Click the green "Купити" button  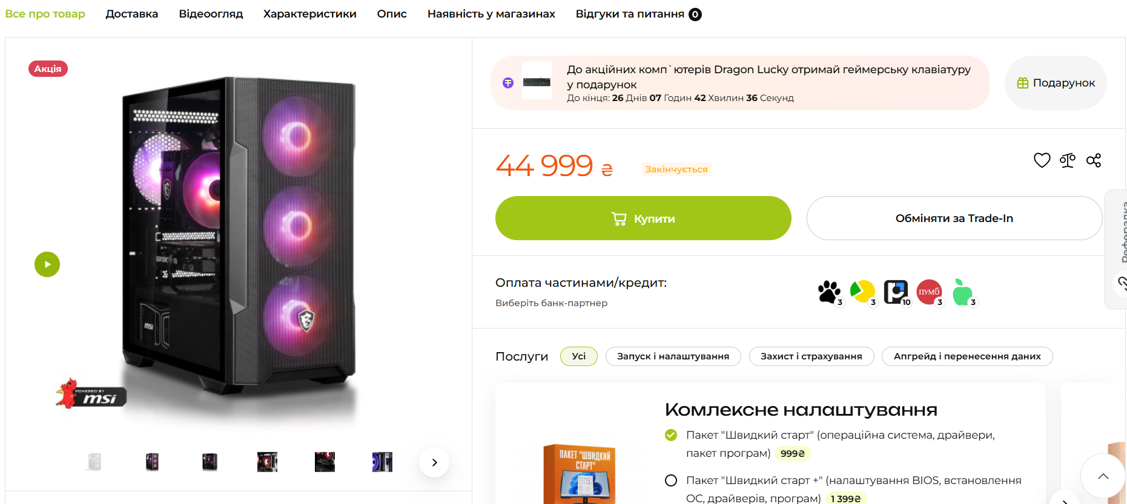(643, 218)
